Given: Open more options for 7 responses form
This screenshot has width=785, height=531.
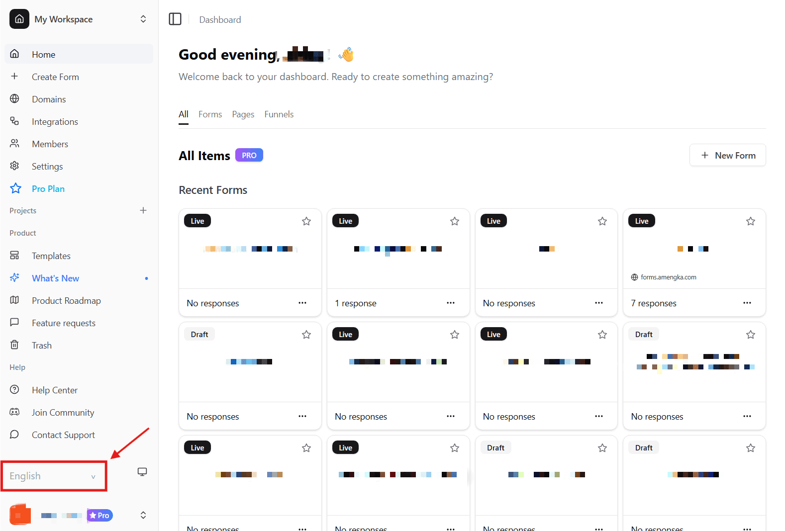Looking at the screenshot, I should click(747, 303).
